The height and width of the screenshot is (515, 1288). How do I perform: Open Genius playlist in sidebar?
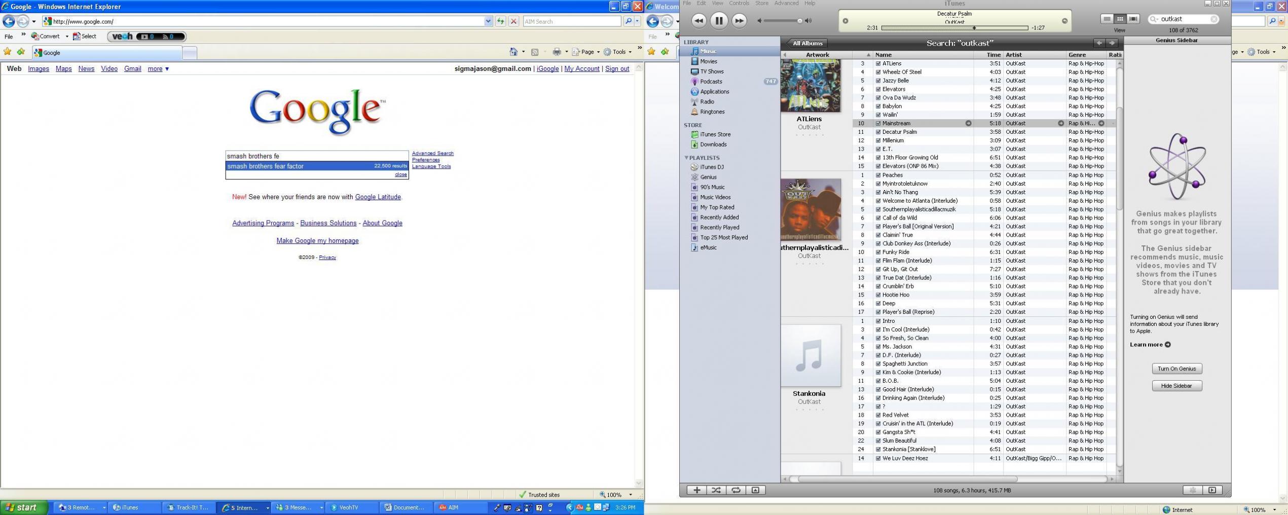pyautogui.click(x=708, y=177)
